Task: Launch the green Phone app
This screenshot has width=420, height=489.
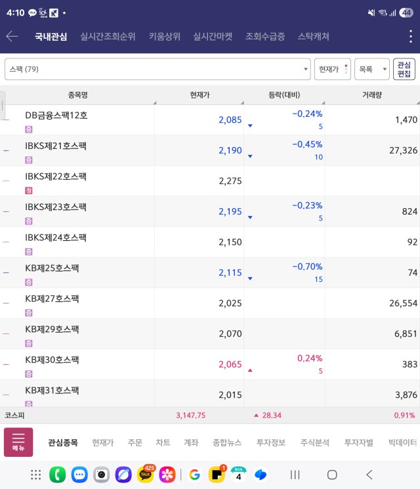Action: coord(57,475)
